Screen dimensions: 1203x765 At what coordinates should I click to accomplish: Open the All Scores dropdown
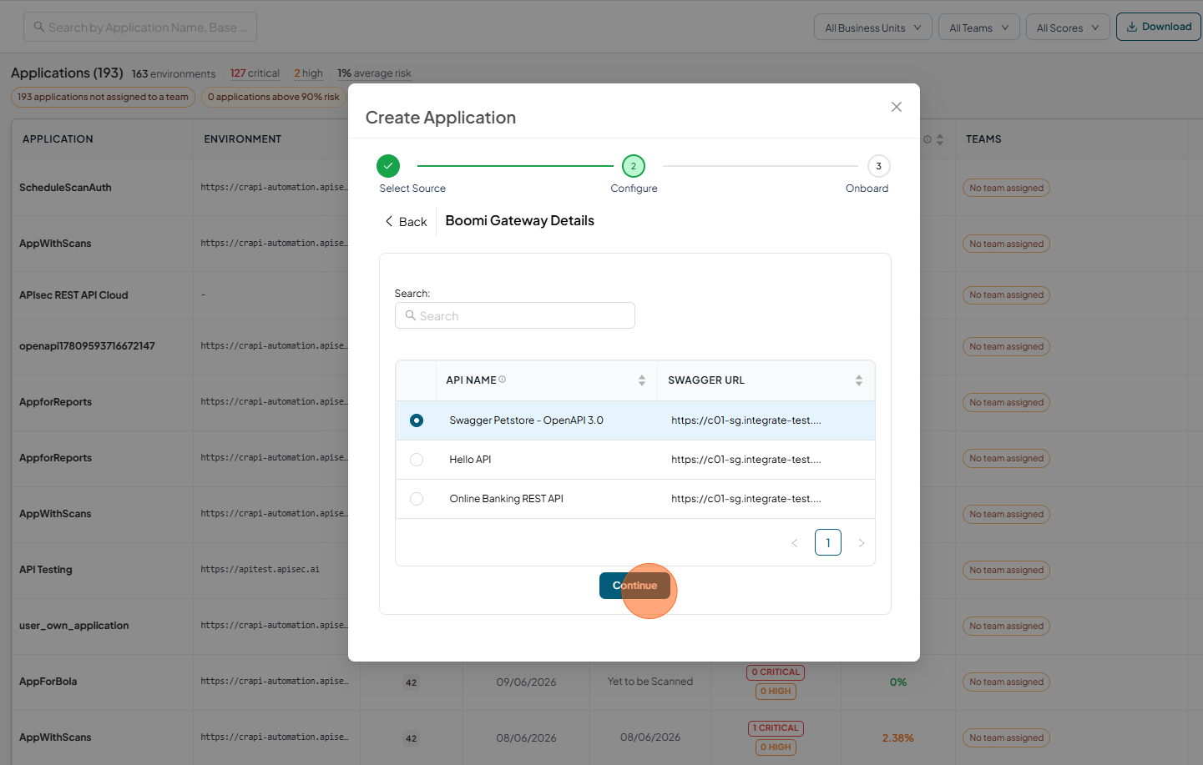pyautogui.click(x=1068, y=28)
